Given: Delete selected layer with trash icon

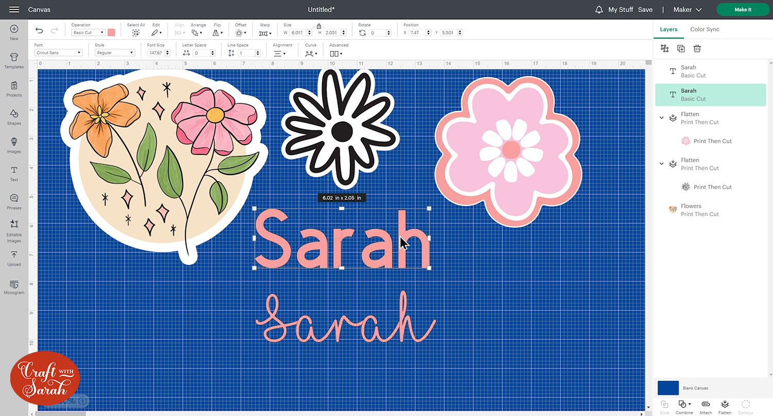Looking at the screenshot, I should point(697,48).
